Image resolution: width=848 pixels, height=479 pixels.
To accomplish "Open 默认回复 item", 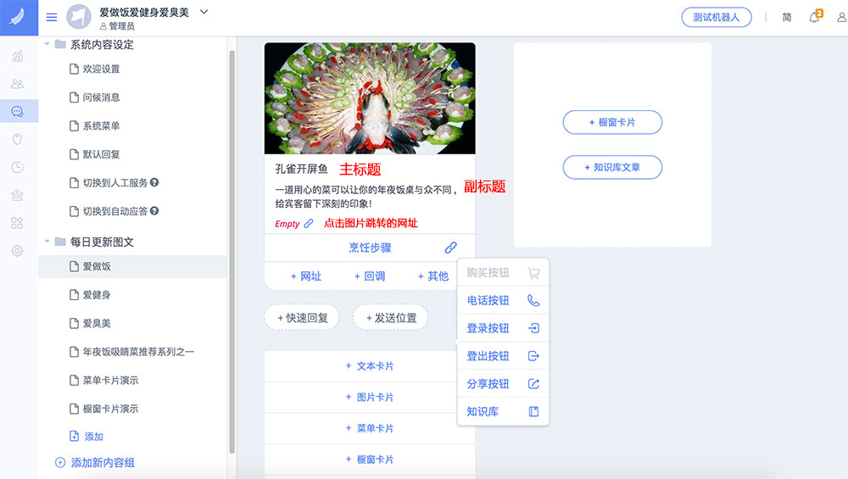I will [101, 154].
